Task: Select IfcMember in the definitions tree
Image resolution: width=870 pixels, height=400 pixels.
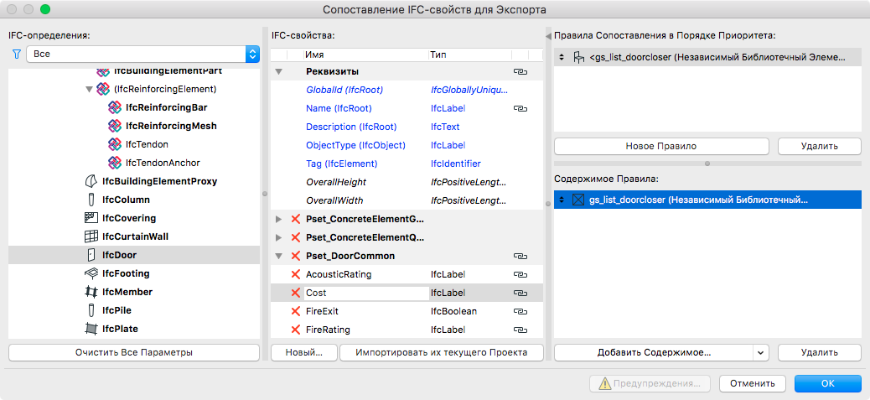Action: pyautogui.click(x=127, y=292)
